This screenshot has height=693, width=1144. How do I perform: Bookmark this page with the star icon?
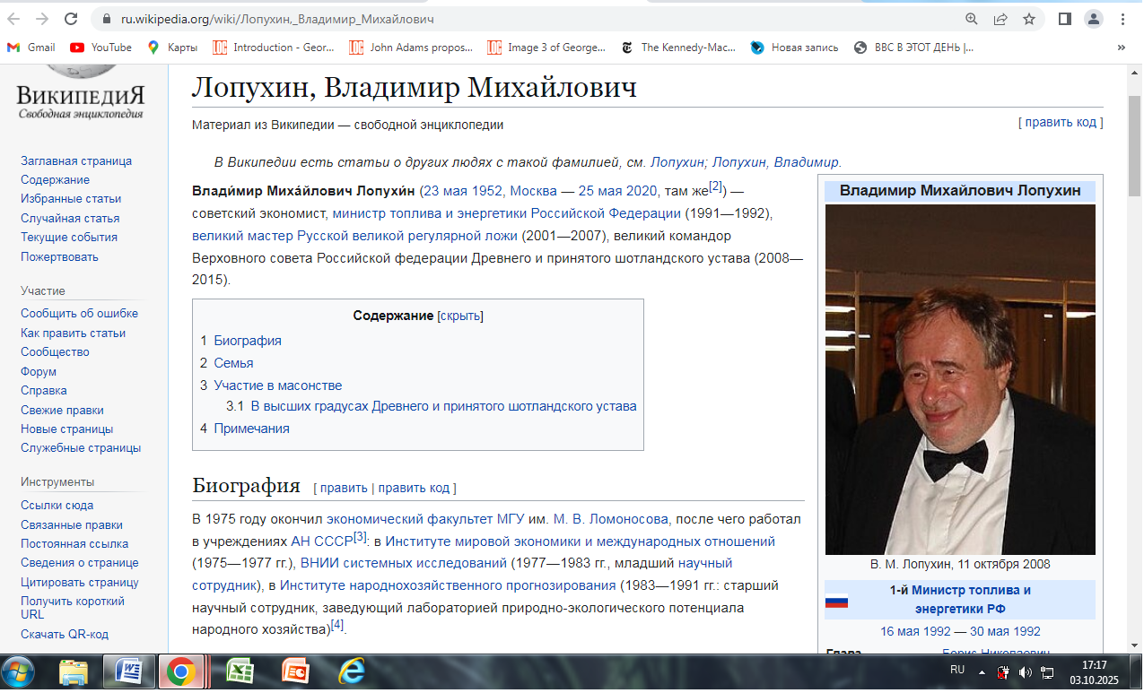[1029, 19]
